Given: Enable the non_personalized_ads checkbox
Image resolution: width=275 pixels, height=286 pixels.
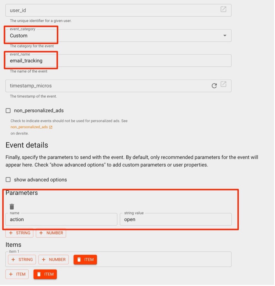Looking at the screenshot, I should 8,110.
